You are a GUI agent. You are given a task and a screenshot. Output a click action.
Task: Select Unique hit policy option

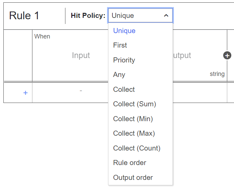tap(124, 31)
